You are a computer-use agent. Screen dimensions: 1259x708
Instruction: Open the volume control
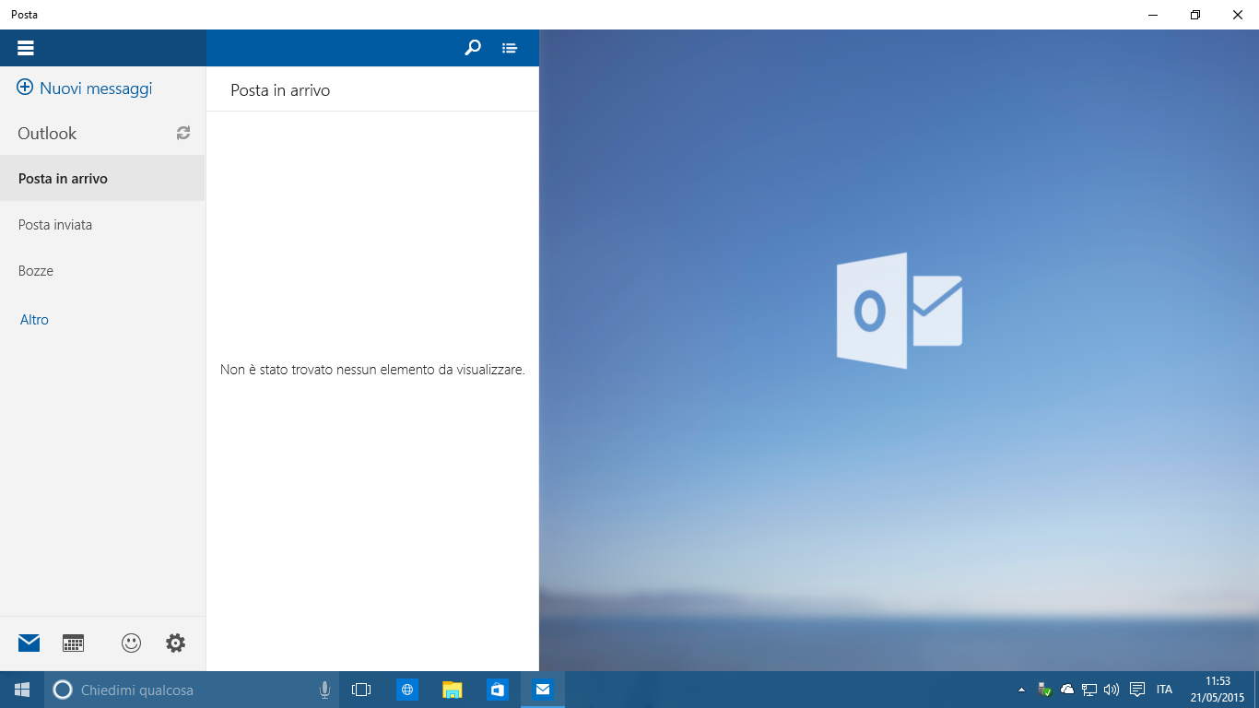(x=1112, y=690)
